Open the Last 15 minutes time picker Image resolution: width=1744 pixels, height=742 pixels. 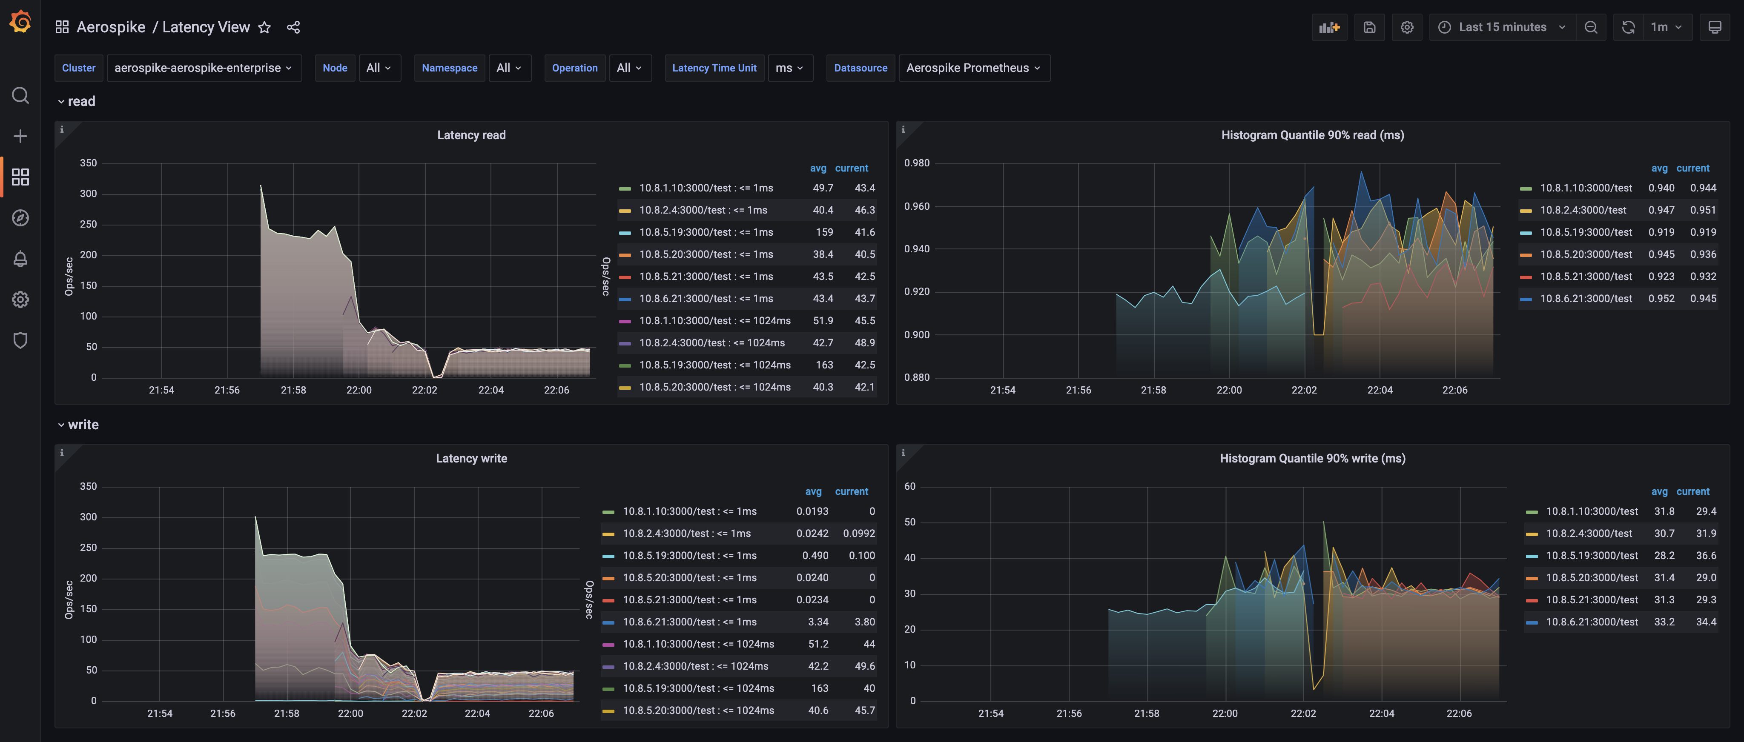tap(1502, 27)
